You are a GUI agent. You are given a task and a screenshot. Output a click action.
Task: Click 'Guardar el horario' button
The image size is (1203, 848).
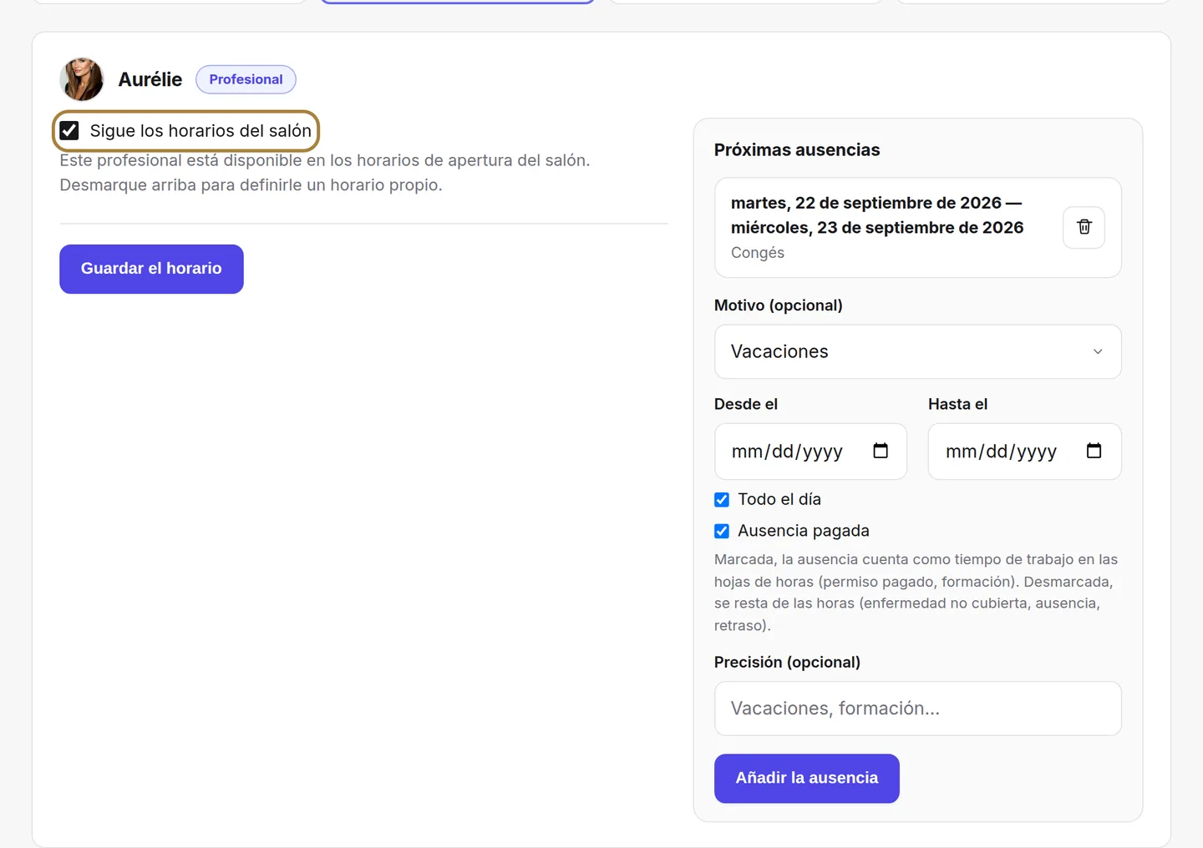point(151,269)
